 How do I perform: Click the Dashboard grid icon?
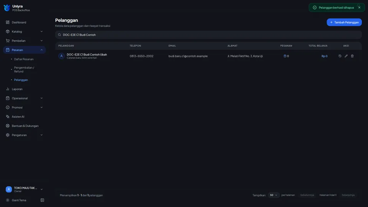[x=8, y=22]
